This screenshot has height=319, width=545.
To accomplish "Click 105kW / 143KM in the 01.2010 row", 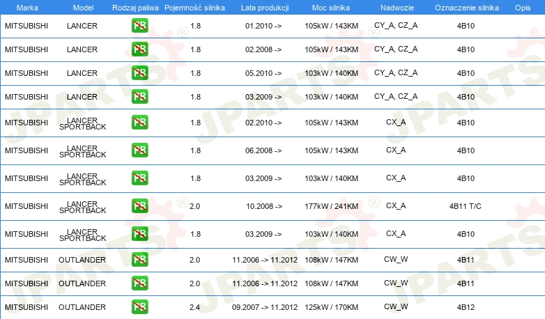I will pos(331,26).
